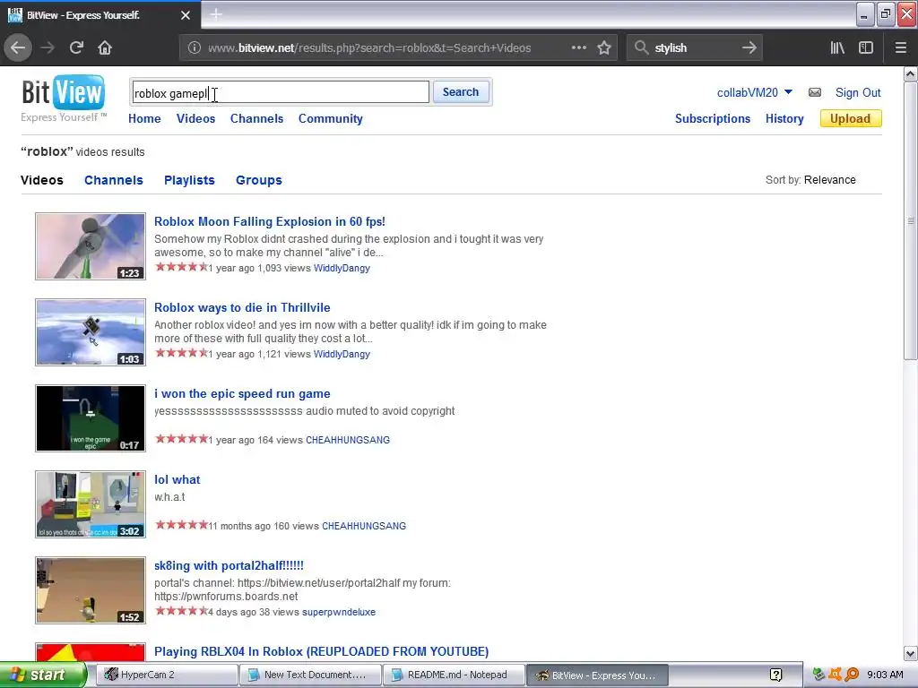Open Playing RBLX04 In Roblox video title
The height and width of the screenshot is (688, 918).
(321, 652)
